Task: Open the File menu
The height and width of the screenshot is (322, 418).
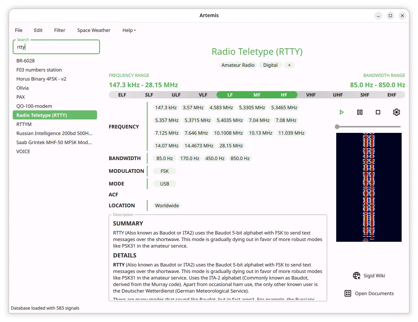Action: coord(19,30)
